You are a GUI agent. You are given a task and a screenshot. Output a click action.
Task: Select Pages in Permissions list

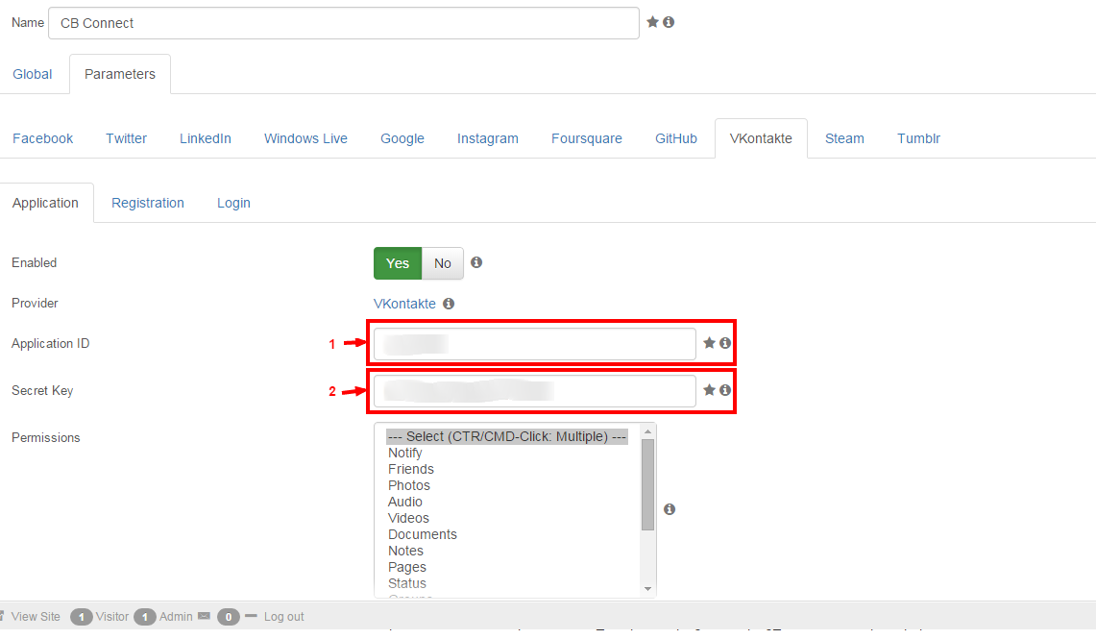pyautogui.click(x=407, y=567)
